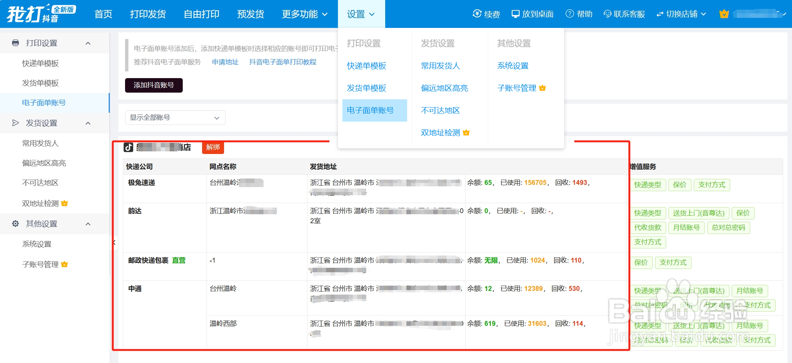Click the 切换店铺 switch-shop icon
Image resolution: width=792 pixels, height=363 pixels.
660,14
